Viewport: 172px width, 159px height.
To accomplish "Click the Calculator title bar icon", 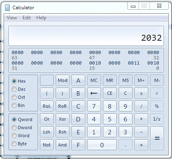I will point(7,8).
